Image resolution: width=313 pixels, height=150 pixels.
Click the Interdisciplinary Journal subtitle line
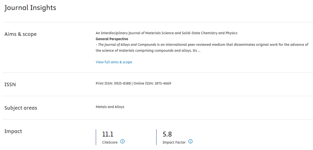pos(166,33)
